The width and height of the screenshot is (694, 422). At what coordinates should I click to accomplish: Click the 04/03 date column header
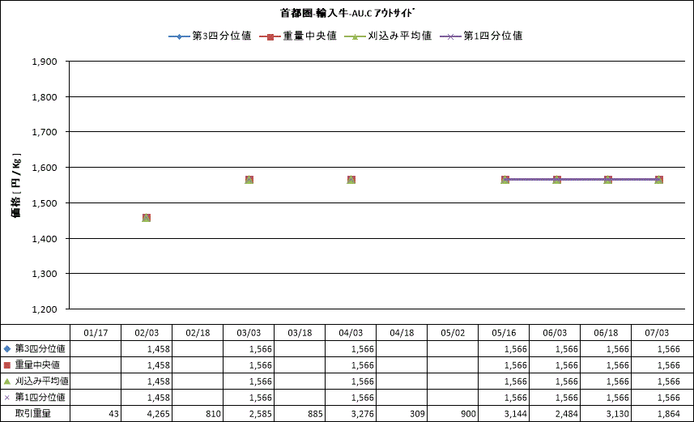point(351,333)
